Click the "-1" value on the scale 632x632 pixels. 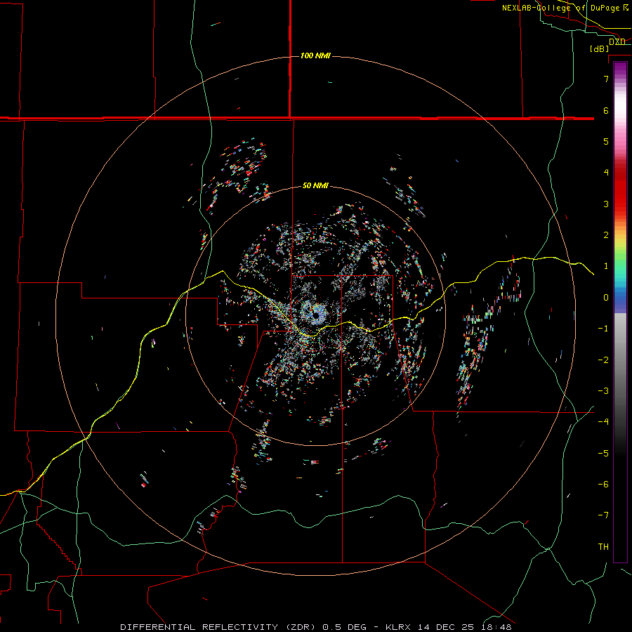(x=603, y=329)
